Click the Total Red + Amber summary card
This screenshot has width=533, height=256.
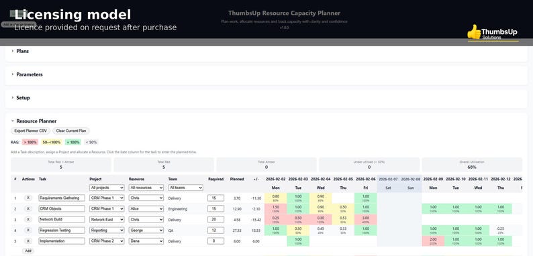tap(61, 165)
